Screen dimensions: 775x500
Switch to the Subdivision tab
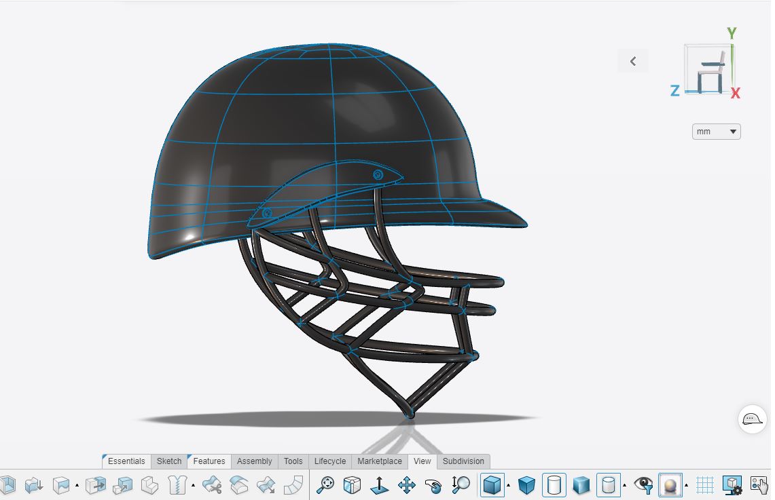[463, 461]
